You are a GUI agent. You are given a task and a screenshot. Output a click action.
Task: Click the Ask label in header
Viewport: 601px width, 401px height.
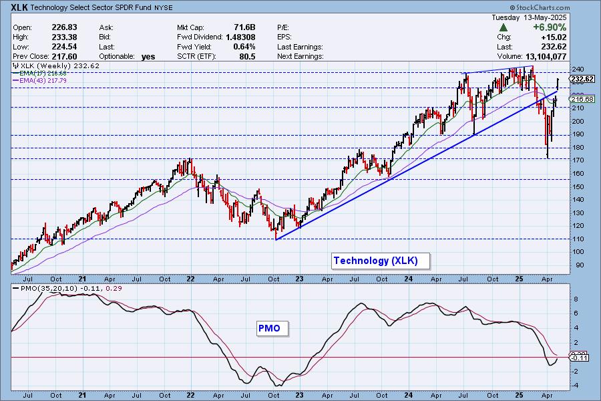(x=106, y=27)
